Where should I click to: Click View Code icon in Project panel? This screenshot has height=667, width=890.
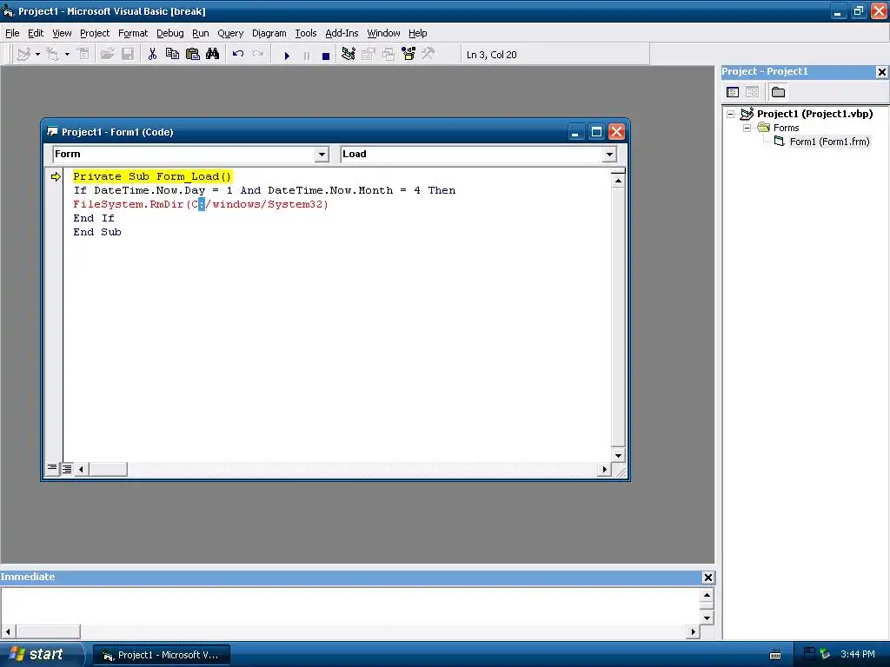point(733,92)
